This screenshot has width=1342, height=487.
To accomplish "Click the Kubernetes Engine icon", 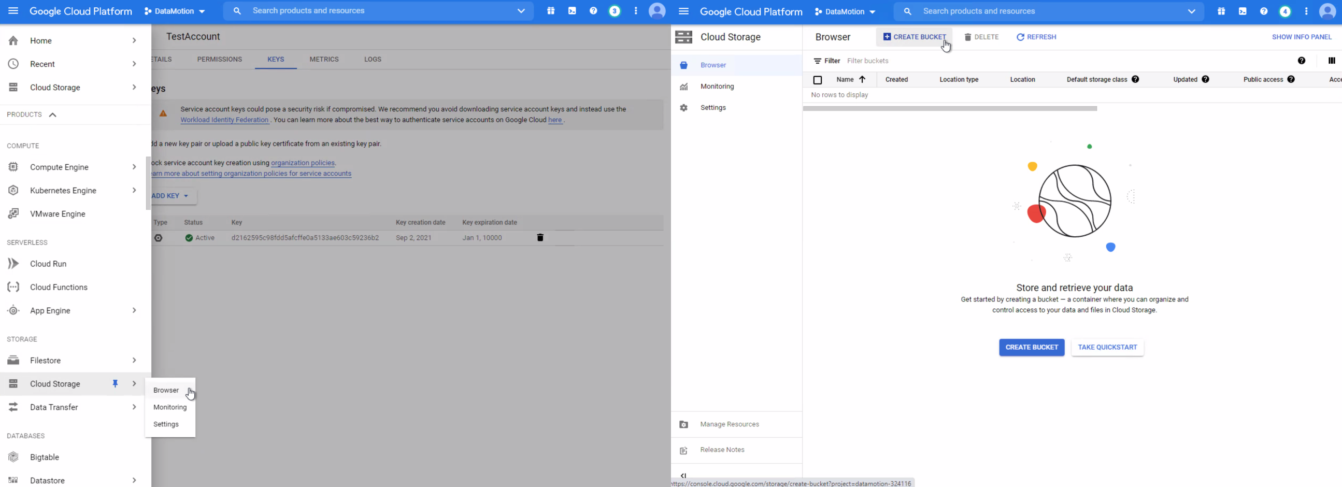I will 13,190.
